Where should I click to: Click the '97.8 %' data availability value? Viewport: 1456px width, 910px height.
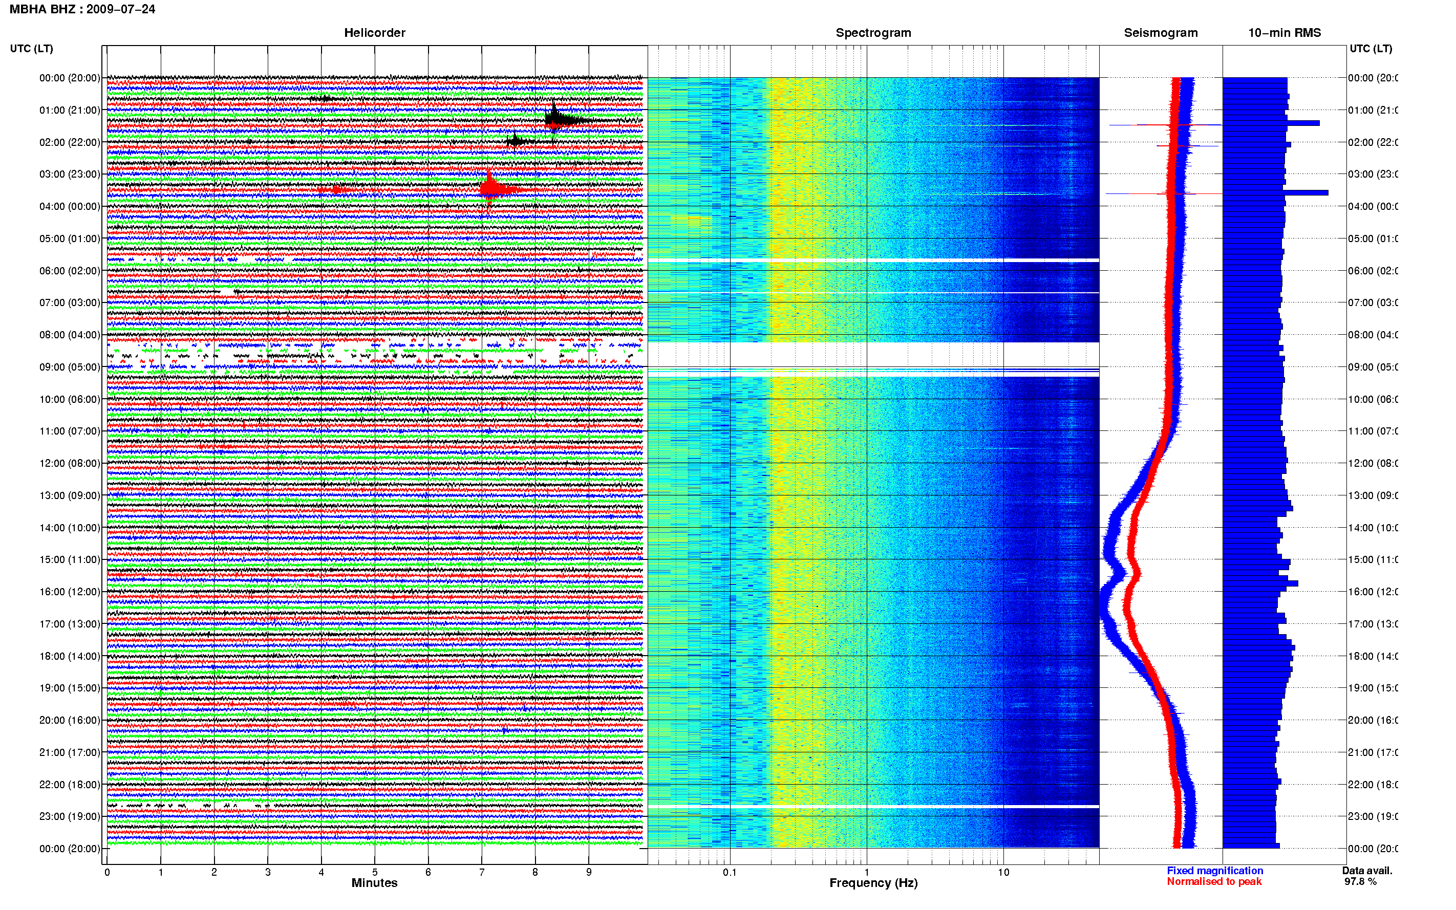click(1360, 882)
